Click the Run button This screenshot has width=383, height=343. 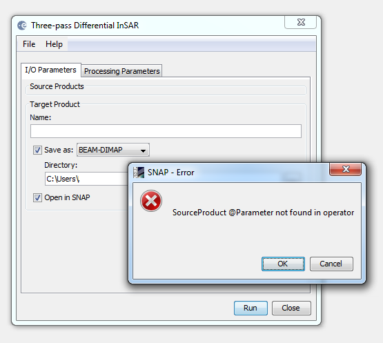(x=251, y=308)
